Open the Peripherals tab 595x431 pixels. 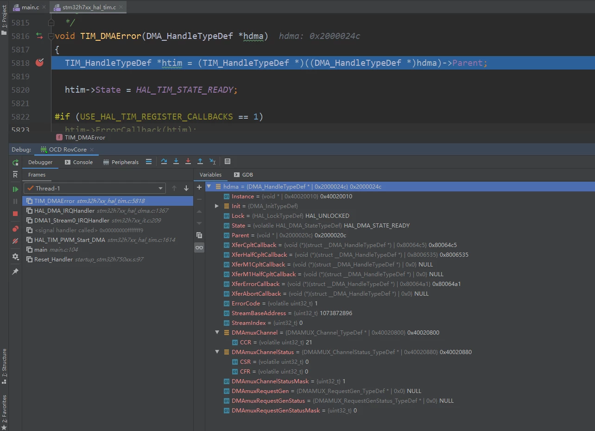[120, 162]
